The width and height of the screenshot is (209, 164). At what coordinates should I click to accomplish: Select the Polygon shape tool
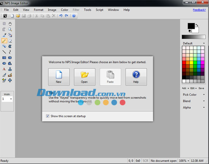coord(10,63)
